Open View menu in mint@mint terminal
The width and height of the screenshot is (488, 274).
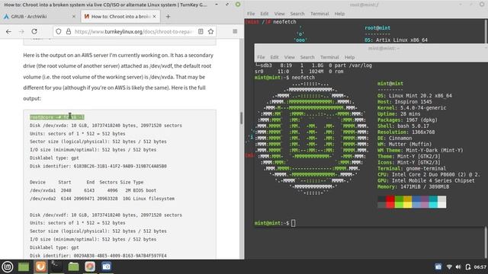(x=289, y=57)
